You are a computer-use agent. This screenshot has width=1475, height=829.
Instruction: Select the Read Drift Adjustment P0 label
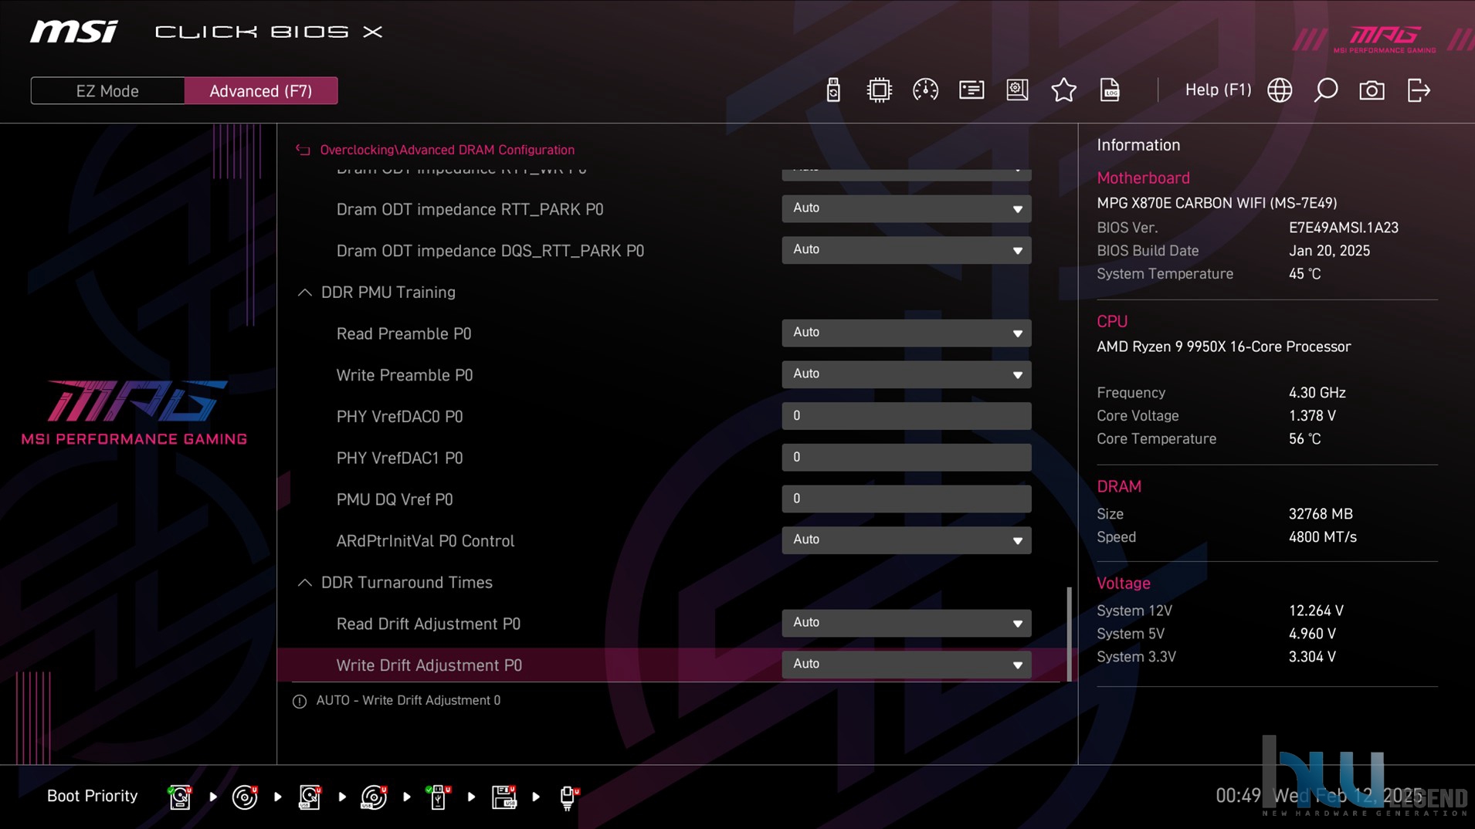(x=428, y=624)
